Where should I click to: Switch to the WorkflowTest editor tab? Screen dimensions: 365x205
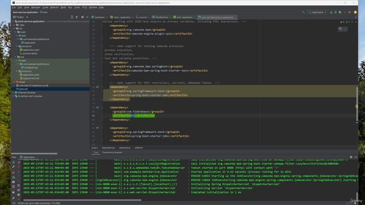point(160,17)
